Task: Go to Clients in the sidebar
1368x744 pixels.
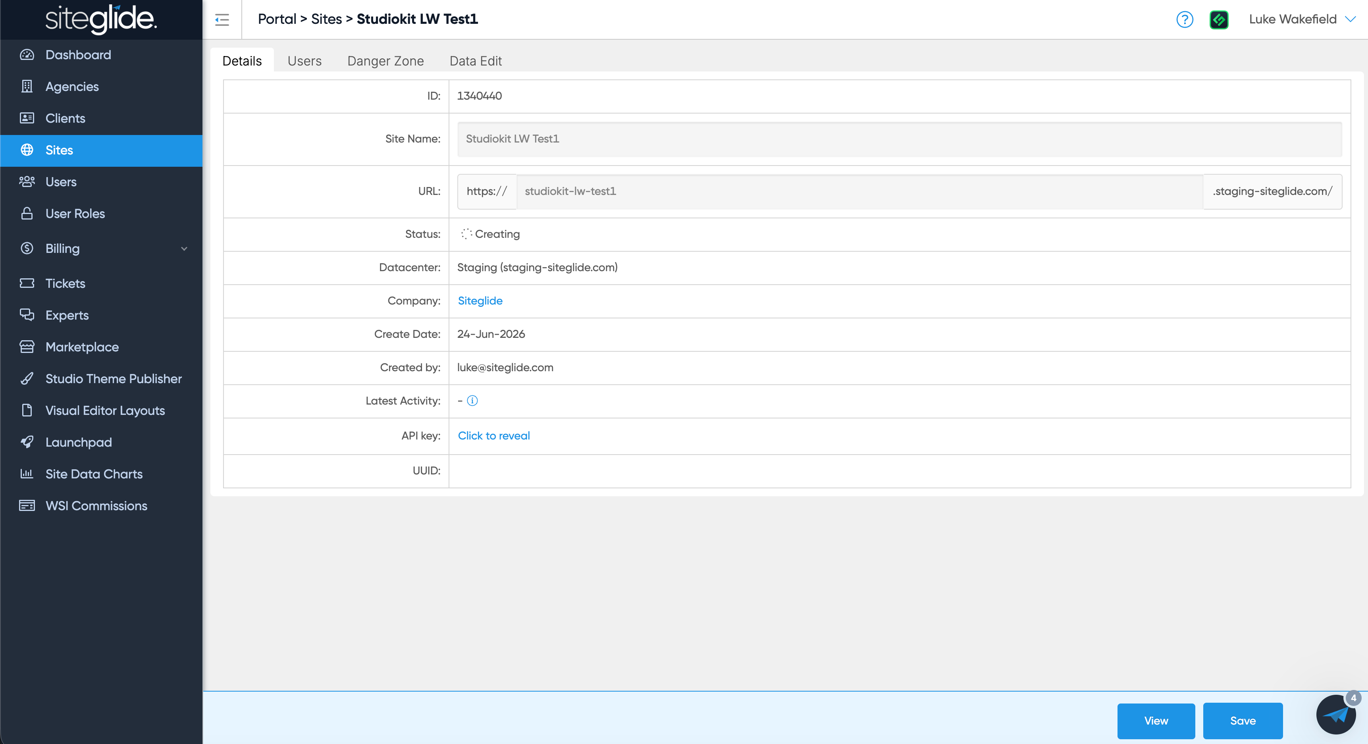Action: [101, 118]
